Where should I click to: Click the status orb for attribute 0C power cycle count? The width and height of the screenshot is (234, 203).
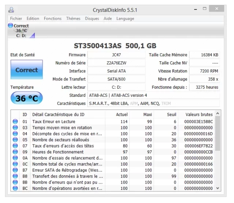click(x=15, y=164)
